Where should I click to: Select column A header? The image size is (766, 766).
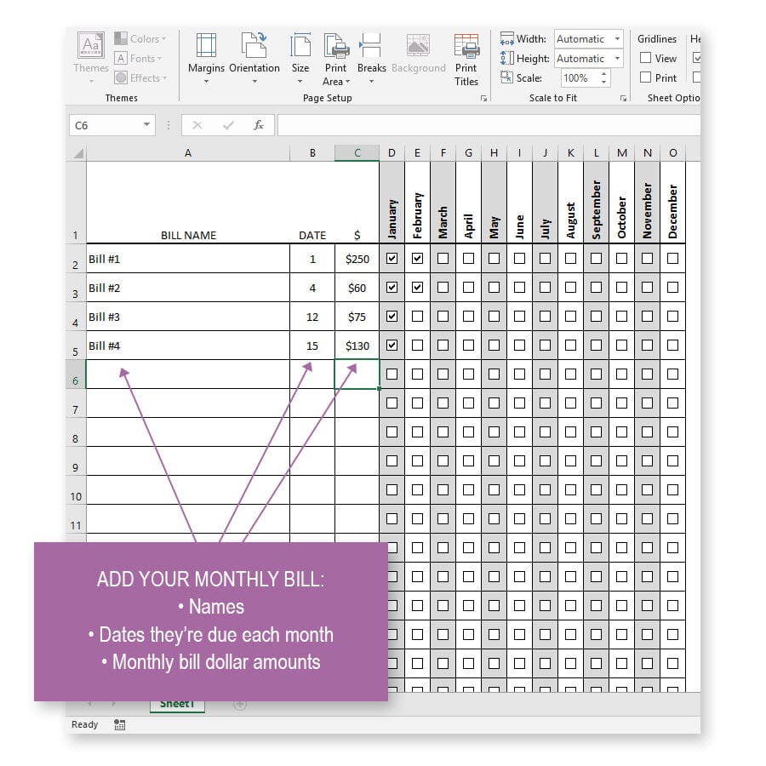[x=187, y=153]
